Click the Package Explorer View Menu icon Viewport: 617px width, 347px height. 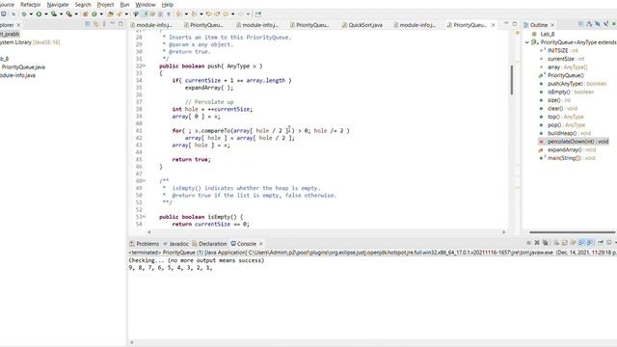[x=104, y=24]
